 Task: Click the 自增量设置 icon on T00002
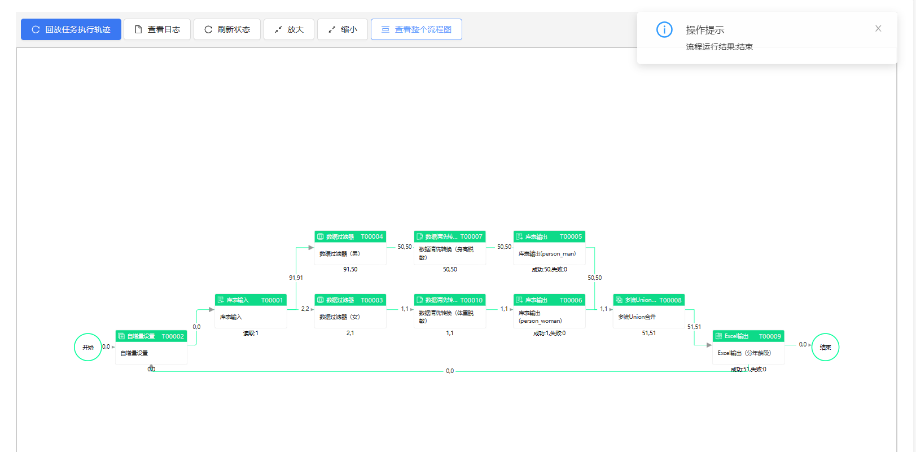point(121,336)
